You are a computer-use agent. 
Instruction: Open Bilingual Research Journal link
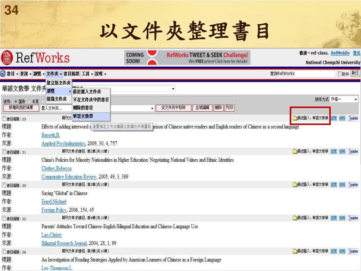[64, 243]
